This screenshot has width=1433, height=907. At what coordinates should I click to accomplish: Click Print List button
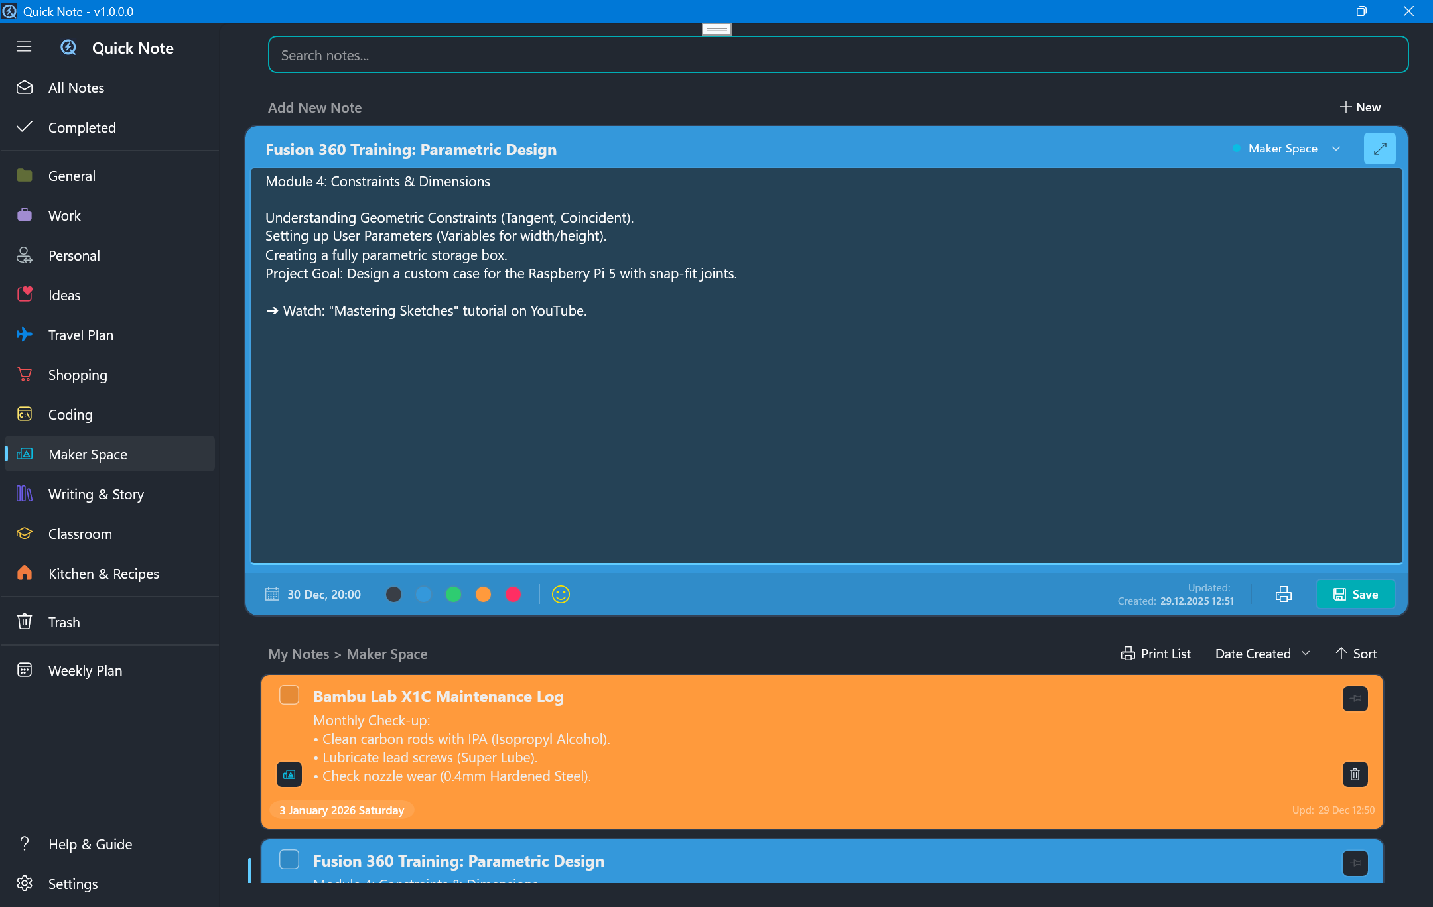1156,654
